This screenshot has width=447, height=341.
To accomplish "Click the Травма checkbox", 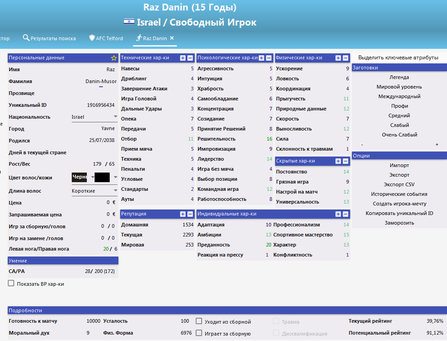I will 276,321.
